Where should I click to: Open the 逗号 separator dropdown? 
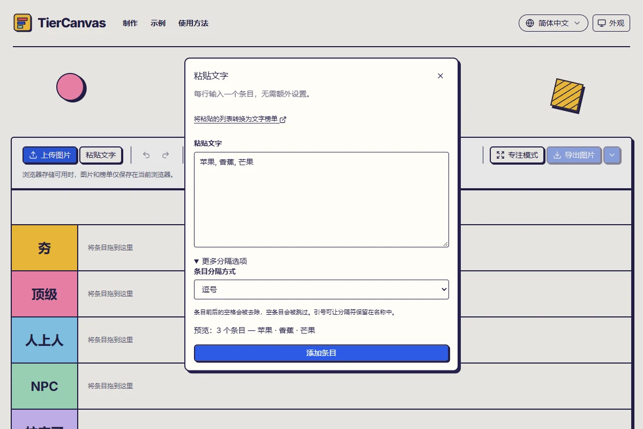click(322, 289)
